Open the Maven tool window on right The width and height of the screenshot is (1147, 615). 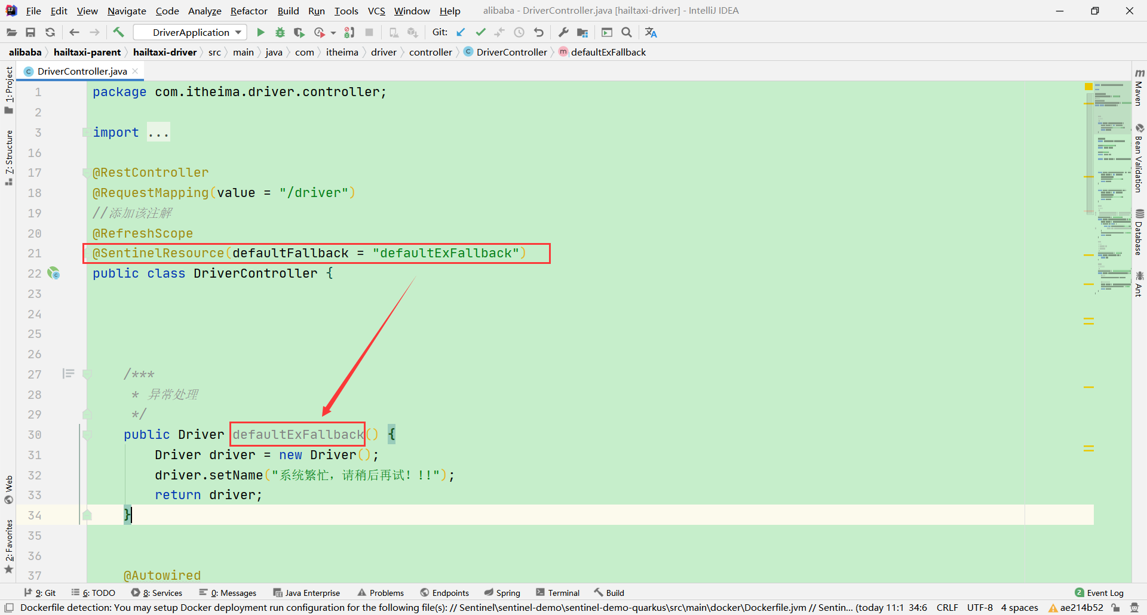1139,87
